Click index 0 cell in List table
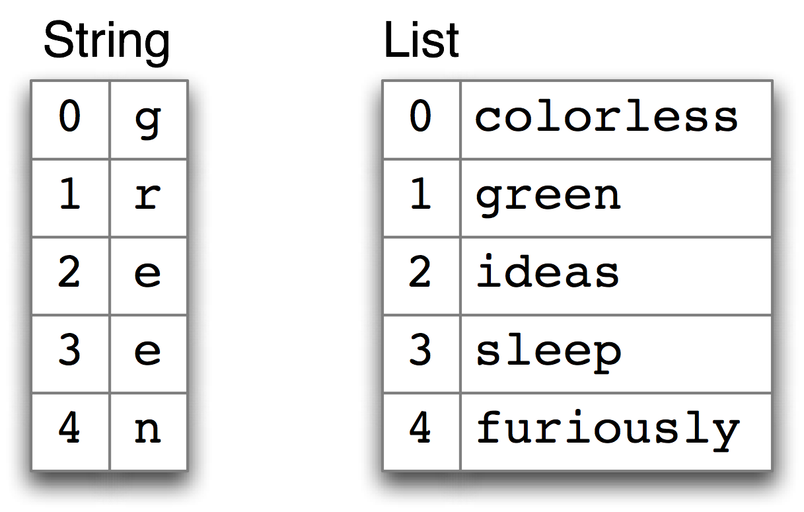Viewport: 804px width, 512px height. click(x=421, y=120)
